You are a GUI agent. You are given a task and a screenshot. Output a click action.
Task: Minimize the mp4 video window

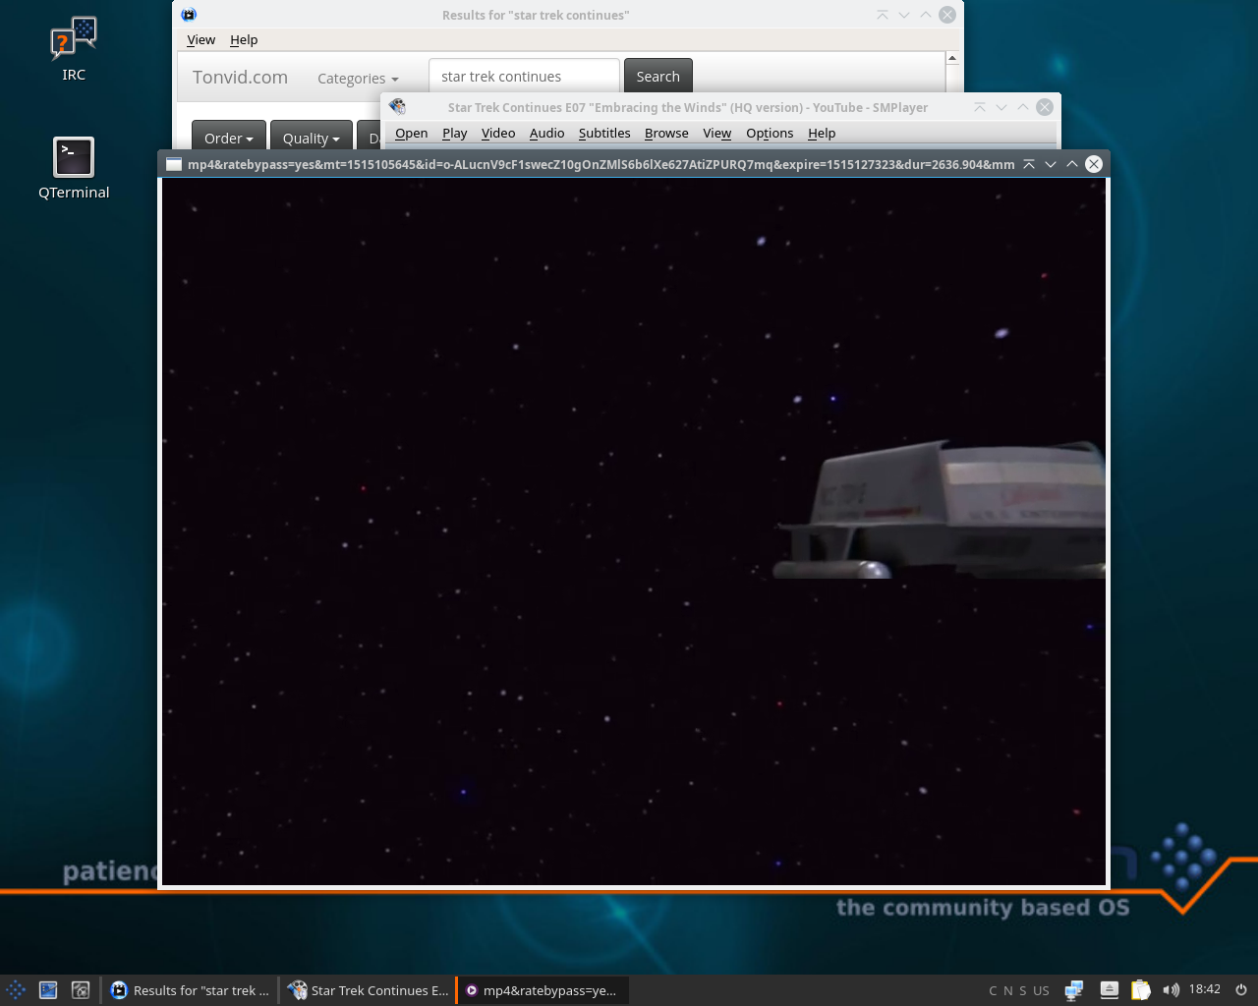pyautogui.click(x=1051, y=164)
